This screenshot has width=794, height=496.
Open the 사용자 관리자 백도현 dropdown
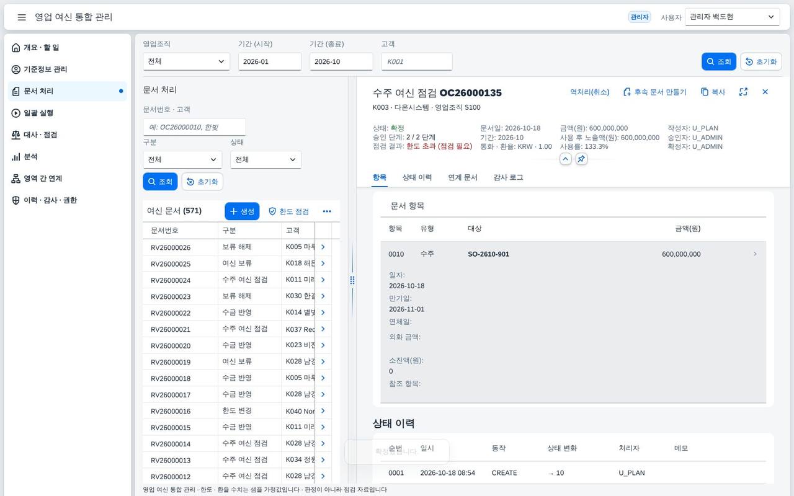pos(732,17)
